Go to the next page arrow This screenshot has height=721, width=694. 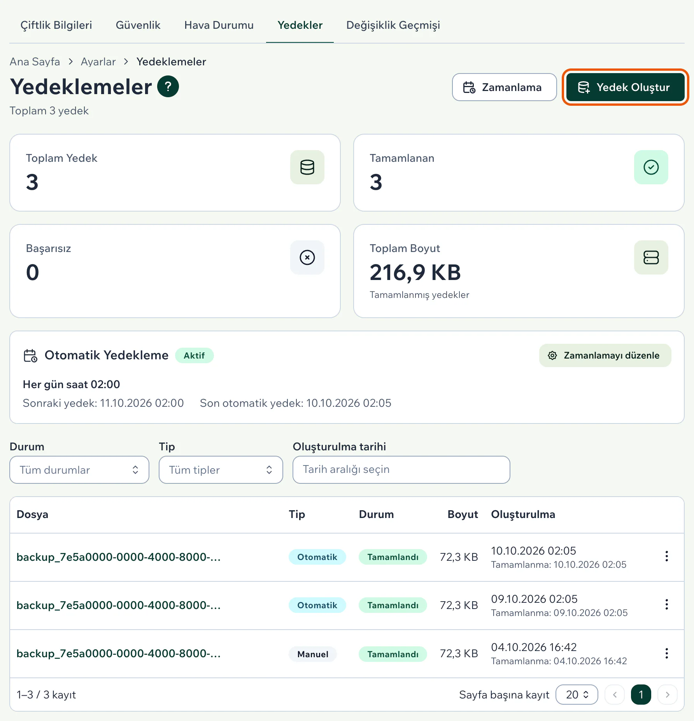pyautogui.click(x=668, y=695)
